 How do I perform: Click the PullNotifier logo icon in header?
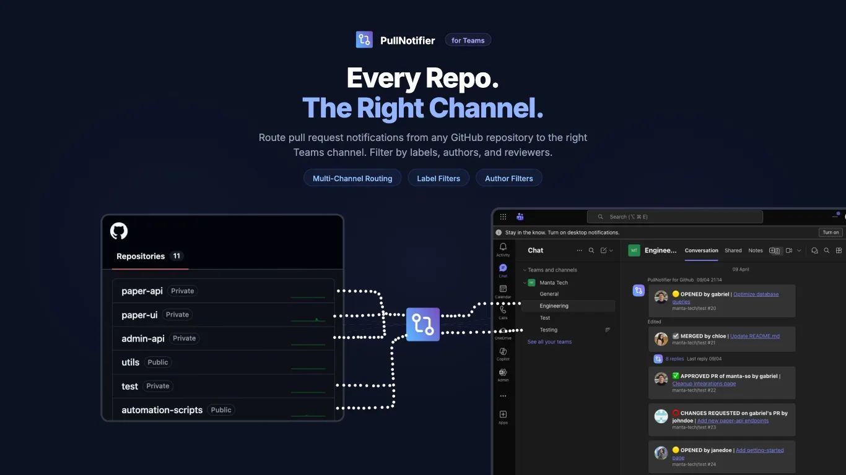pos(364,40)
